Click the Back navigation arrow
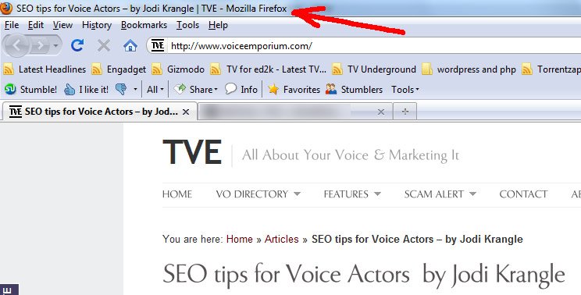Viewport: 581px width, 295px height. click(x=16, y=45)
